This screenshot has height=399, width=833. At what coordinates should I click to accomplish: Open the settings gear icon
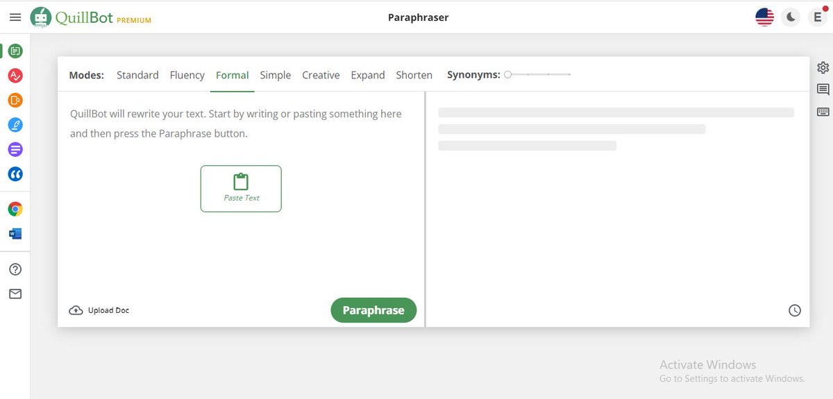[x=823, y=67]
